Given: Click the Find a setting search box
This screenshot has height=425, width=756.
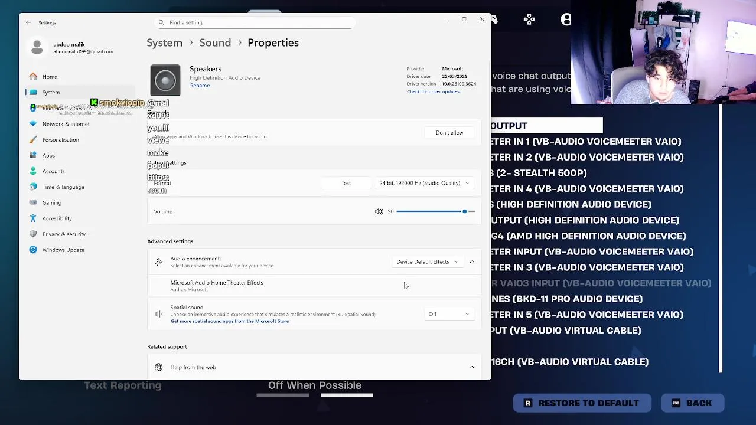Looking at the screenshot, I should (255, 22).
